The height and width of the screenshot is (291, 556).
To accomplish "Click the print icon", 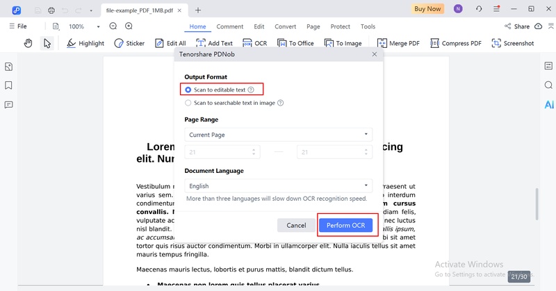I will 51,10.
